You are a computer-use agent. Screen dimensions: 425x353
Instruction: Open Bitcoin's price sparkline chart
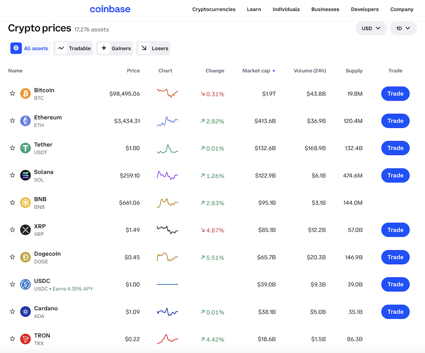[x=168, y=93]
